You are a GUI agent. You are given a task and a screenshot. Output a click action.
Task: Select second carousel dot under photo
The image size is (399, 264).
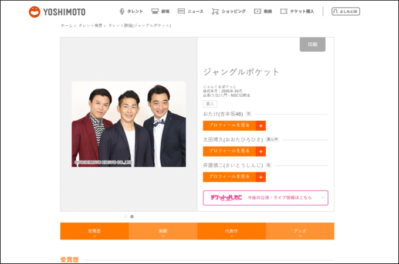132,216
